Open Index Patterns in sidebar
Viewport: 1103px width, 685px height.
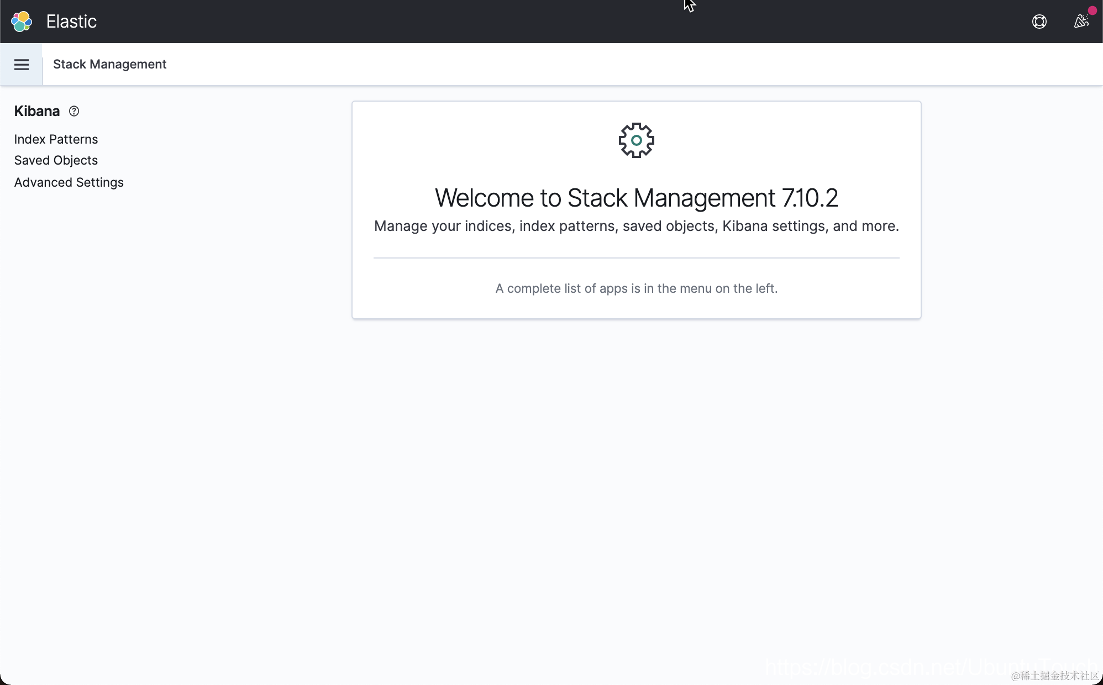pyautogui.click(x=56, y=139)
